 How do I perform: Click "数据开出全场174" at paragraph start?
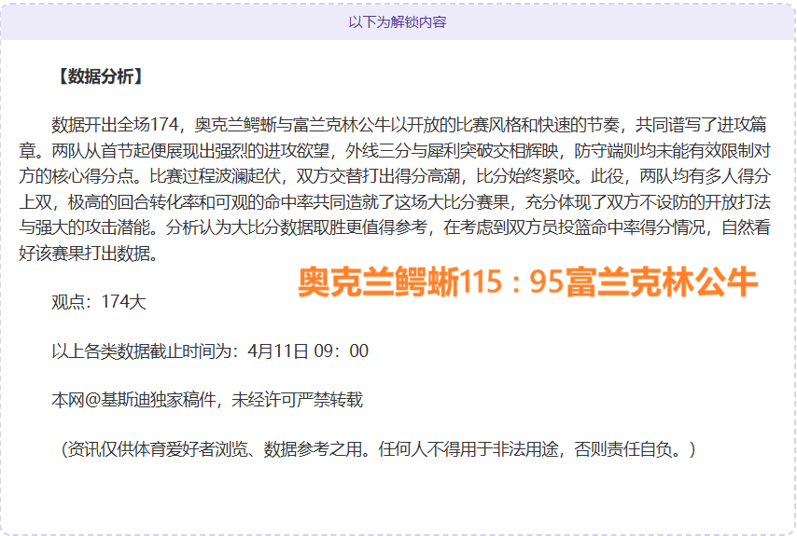click(x=114, y=126)
